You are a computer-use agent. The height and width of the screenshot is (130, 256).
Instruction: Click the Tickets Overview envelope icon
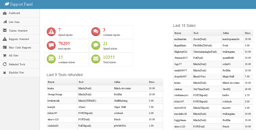click(x=4, y=31)
